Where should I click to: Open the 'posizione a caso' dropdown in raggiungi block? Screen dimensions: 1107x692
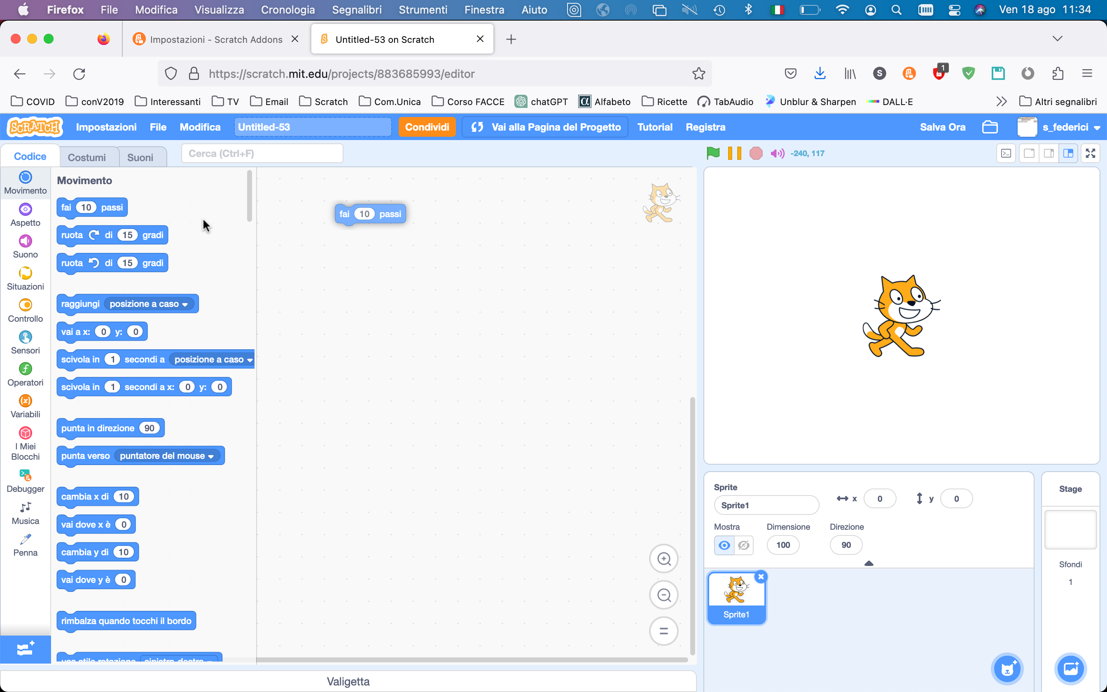tap(185, 304)
